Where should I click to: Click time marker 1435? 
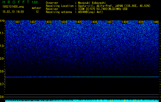pos(79,22)
